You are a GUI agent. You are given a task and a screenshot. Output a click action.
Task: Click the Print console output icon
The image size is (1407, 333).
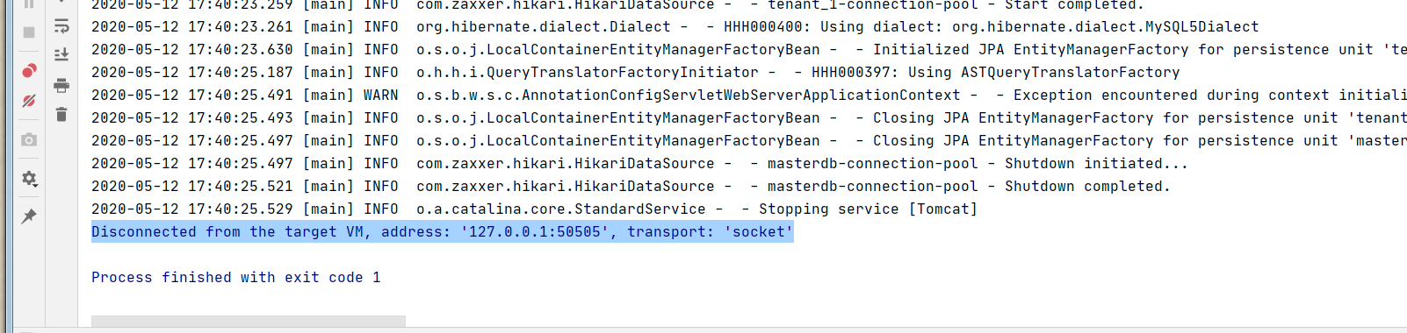tap(61, 85)
